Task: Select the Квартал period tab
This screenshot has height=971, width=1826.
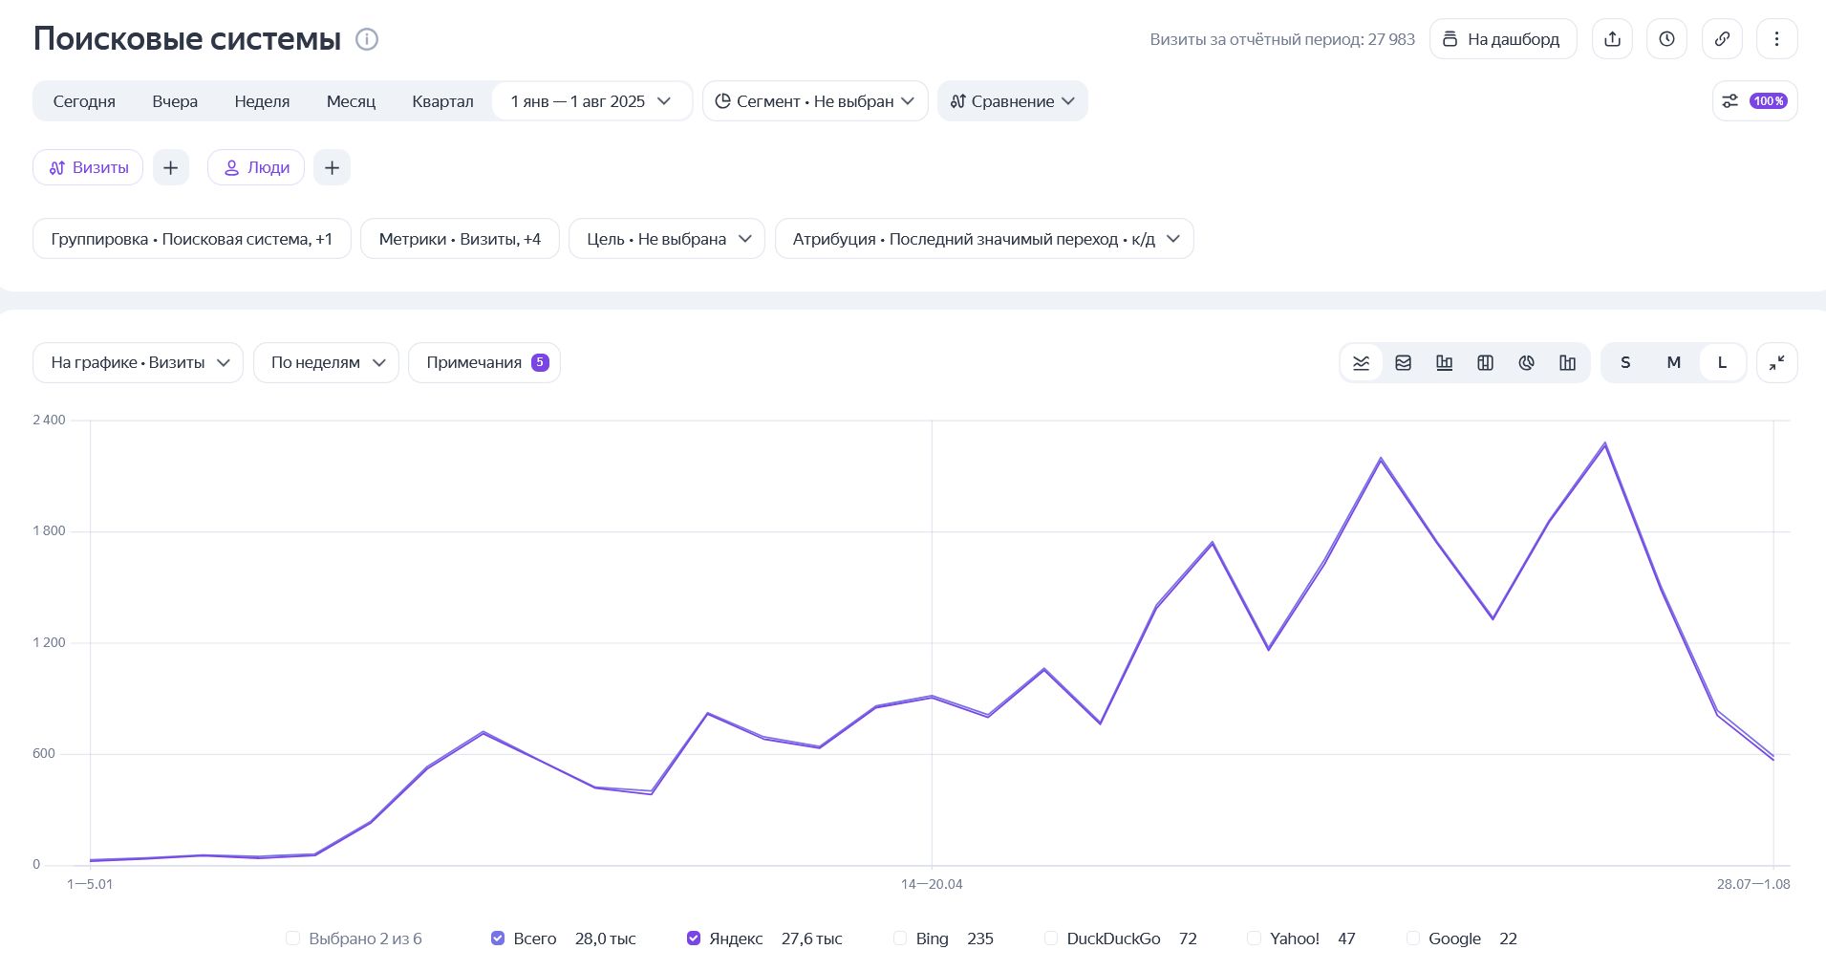Action: (x=442, y=101)
